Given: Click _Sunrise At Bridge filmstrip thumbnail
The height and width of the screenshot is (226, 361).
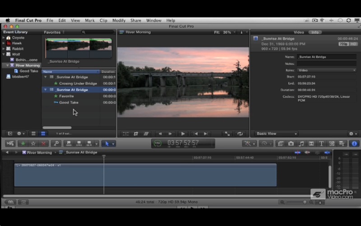Looking at the screenshot, I should coord(79,48).
